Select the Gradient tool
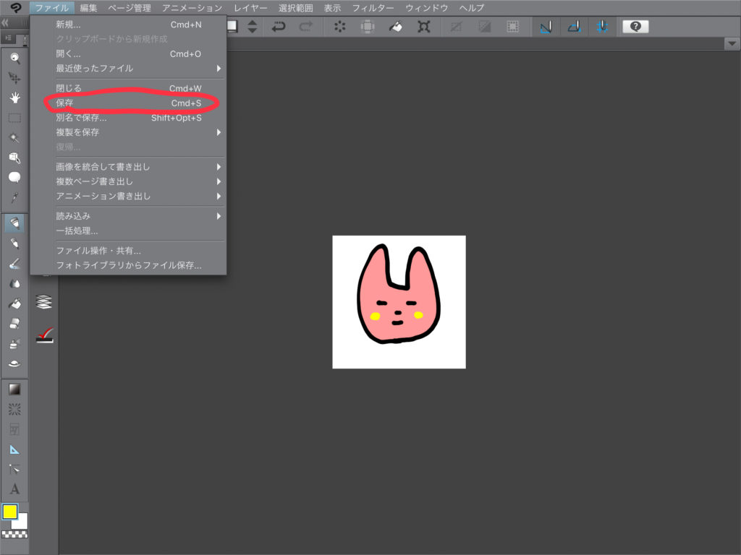The image size is (741, 555). (x=14, y=390)
